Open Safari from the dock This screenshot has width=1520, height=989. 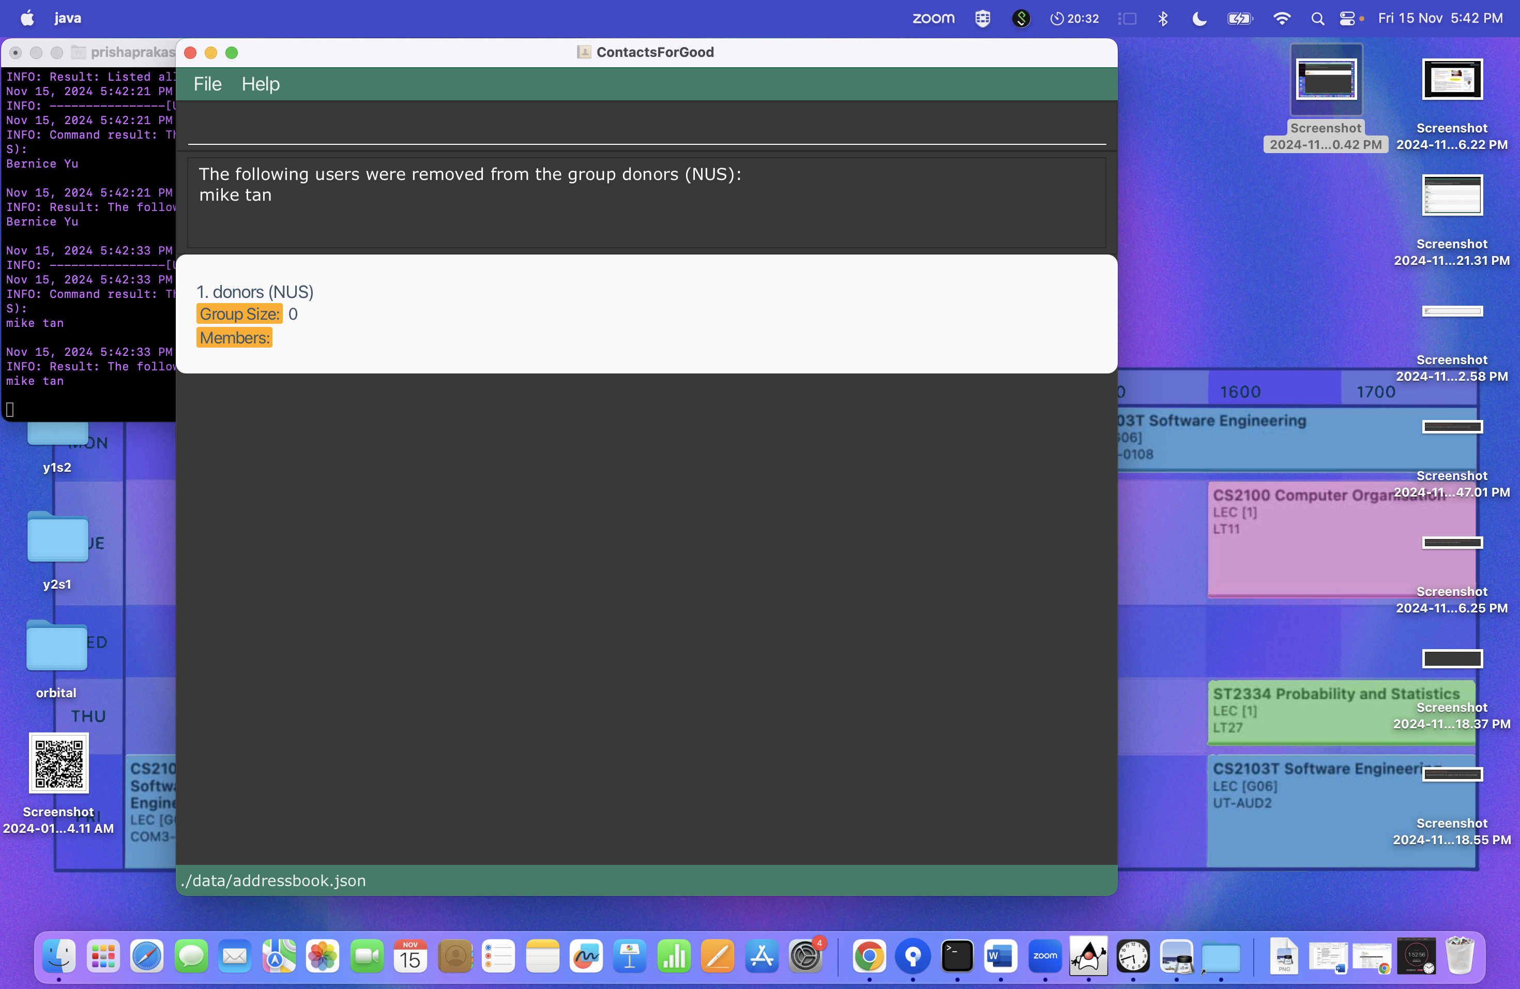[x=146, y=956]
